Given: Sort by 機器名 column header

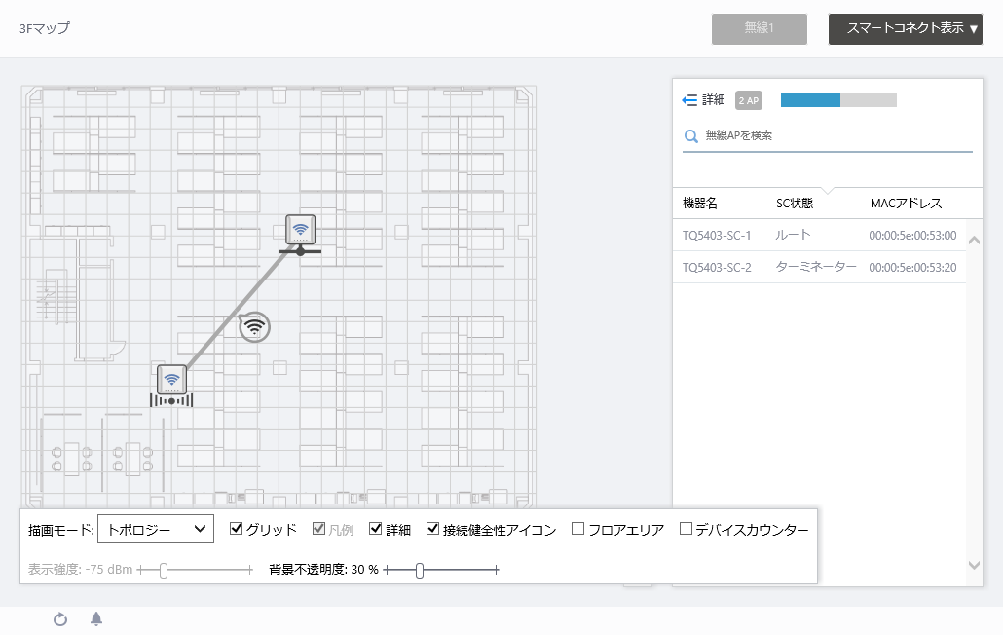Looking at the screenshot, I should click(700, 204).
